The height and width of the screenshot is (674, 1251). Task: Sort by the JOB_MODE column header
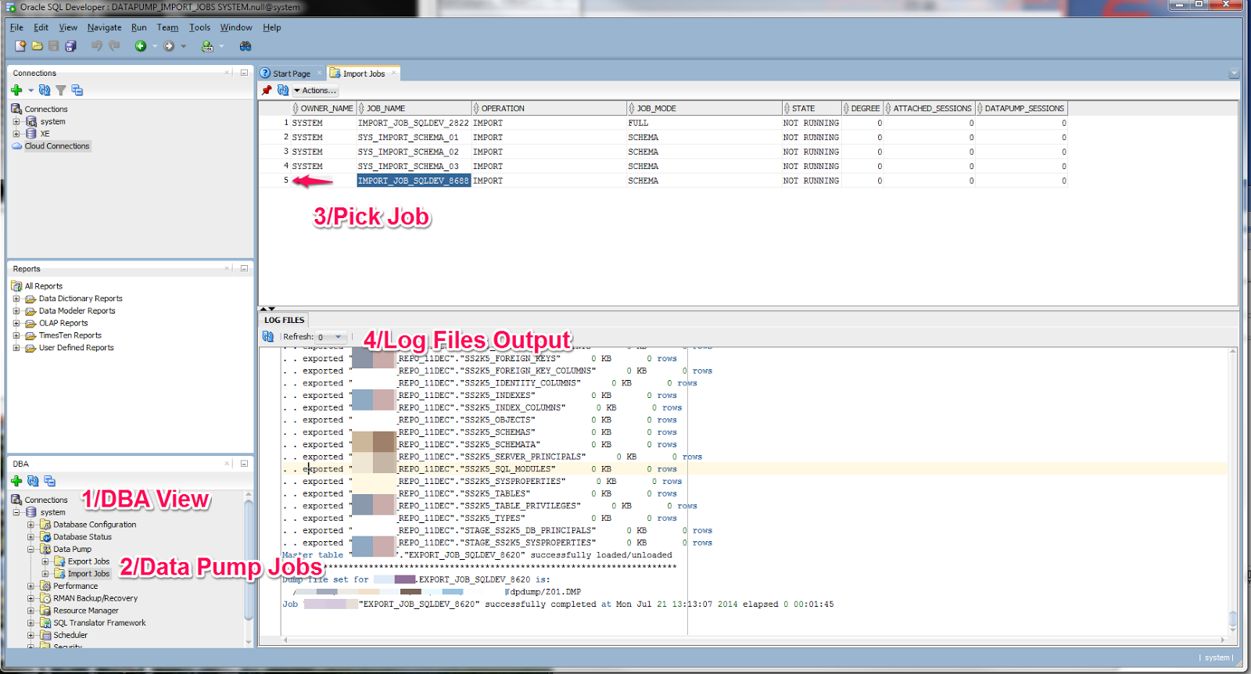pyautogui.click(x=704, y=109)
